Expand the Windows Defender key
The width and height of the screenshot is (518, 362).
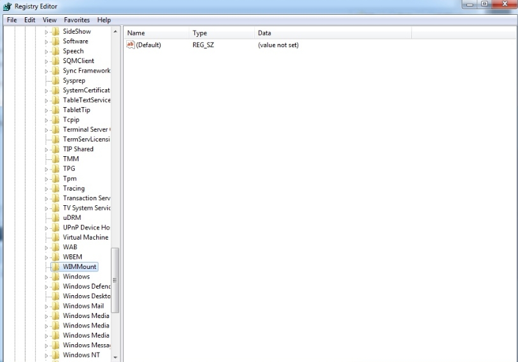pyautogui.click(x=47, y=287)
